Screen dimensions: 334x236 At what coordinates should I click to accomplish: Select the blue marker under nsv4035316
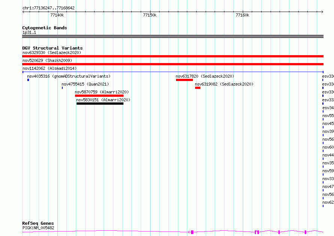click(x=28, y=80)
